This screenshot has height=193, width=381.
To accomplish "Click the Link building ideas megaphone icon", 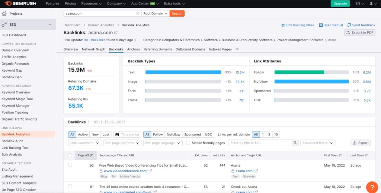I will [x=283, y=25].
